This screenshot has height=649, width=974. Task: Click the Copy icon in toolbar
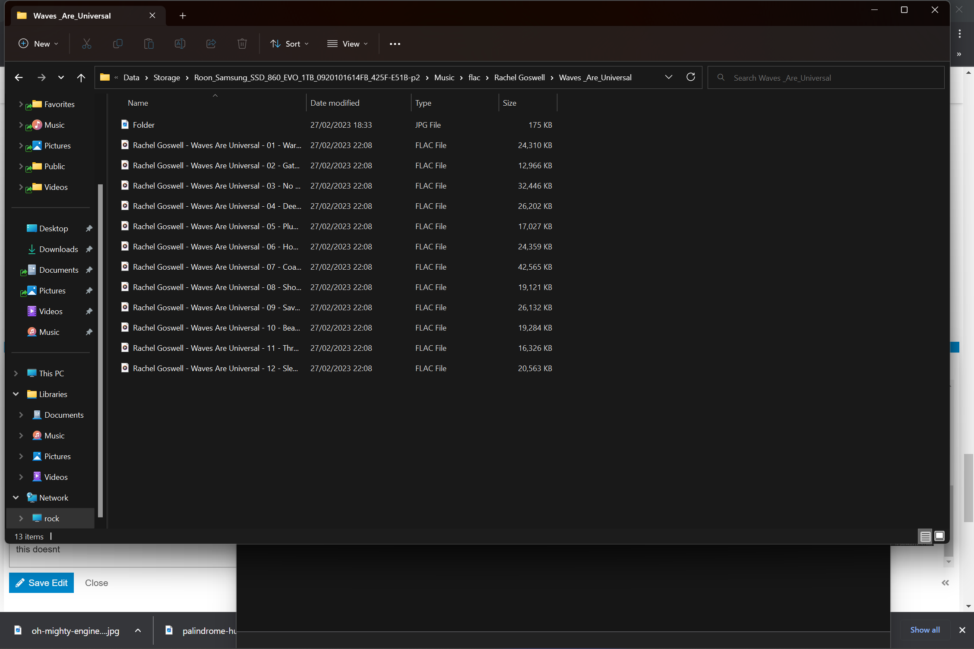click(x=117, y=44)
